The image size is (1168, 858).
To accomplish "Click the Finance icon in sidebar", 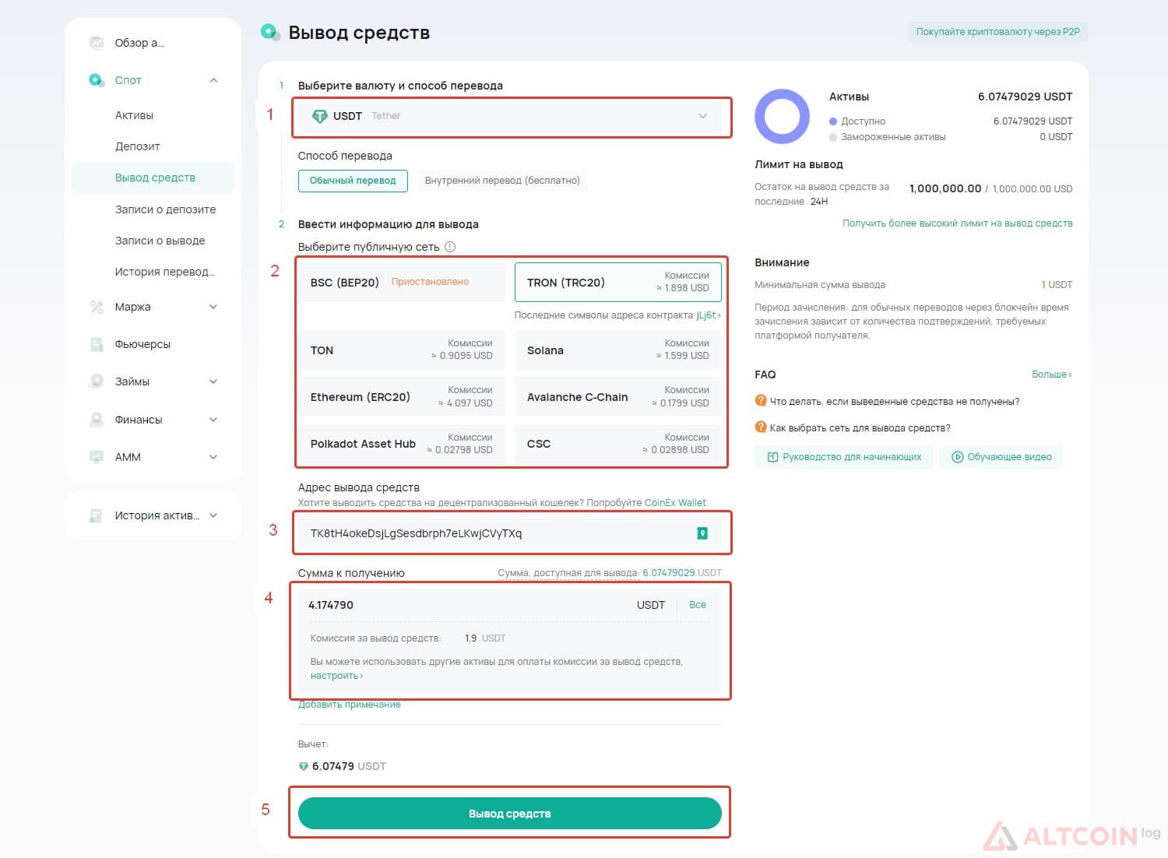I will pos(97,420).
